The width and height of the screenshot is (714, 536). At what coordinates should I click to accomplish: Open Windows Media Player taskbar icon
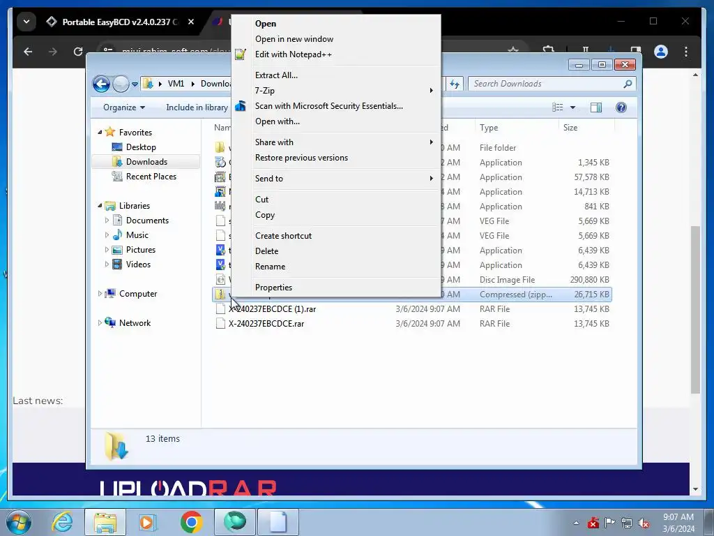tap(148, 522)
